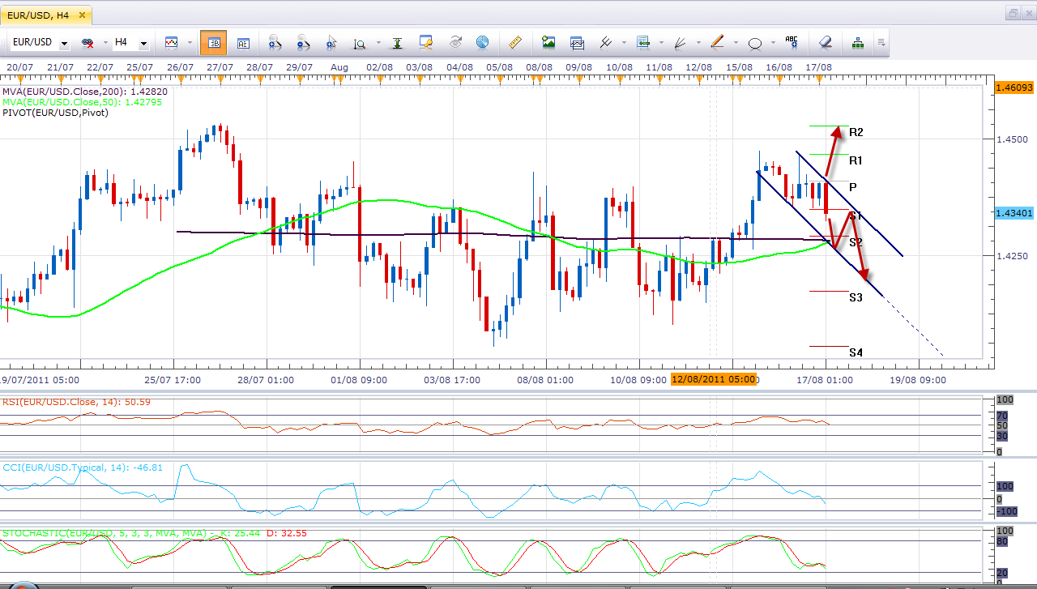The width and height of the screenshot is (1037, 589).
Task: Click the green vertical fit-to-range icon
Action: pos(397,43)
